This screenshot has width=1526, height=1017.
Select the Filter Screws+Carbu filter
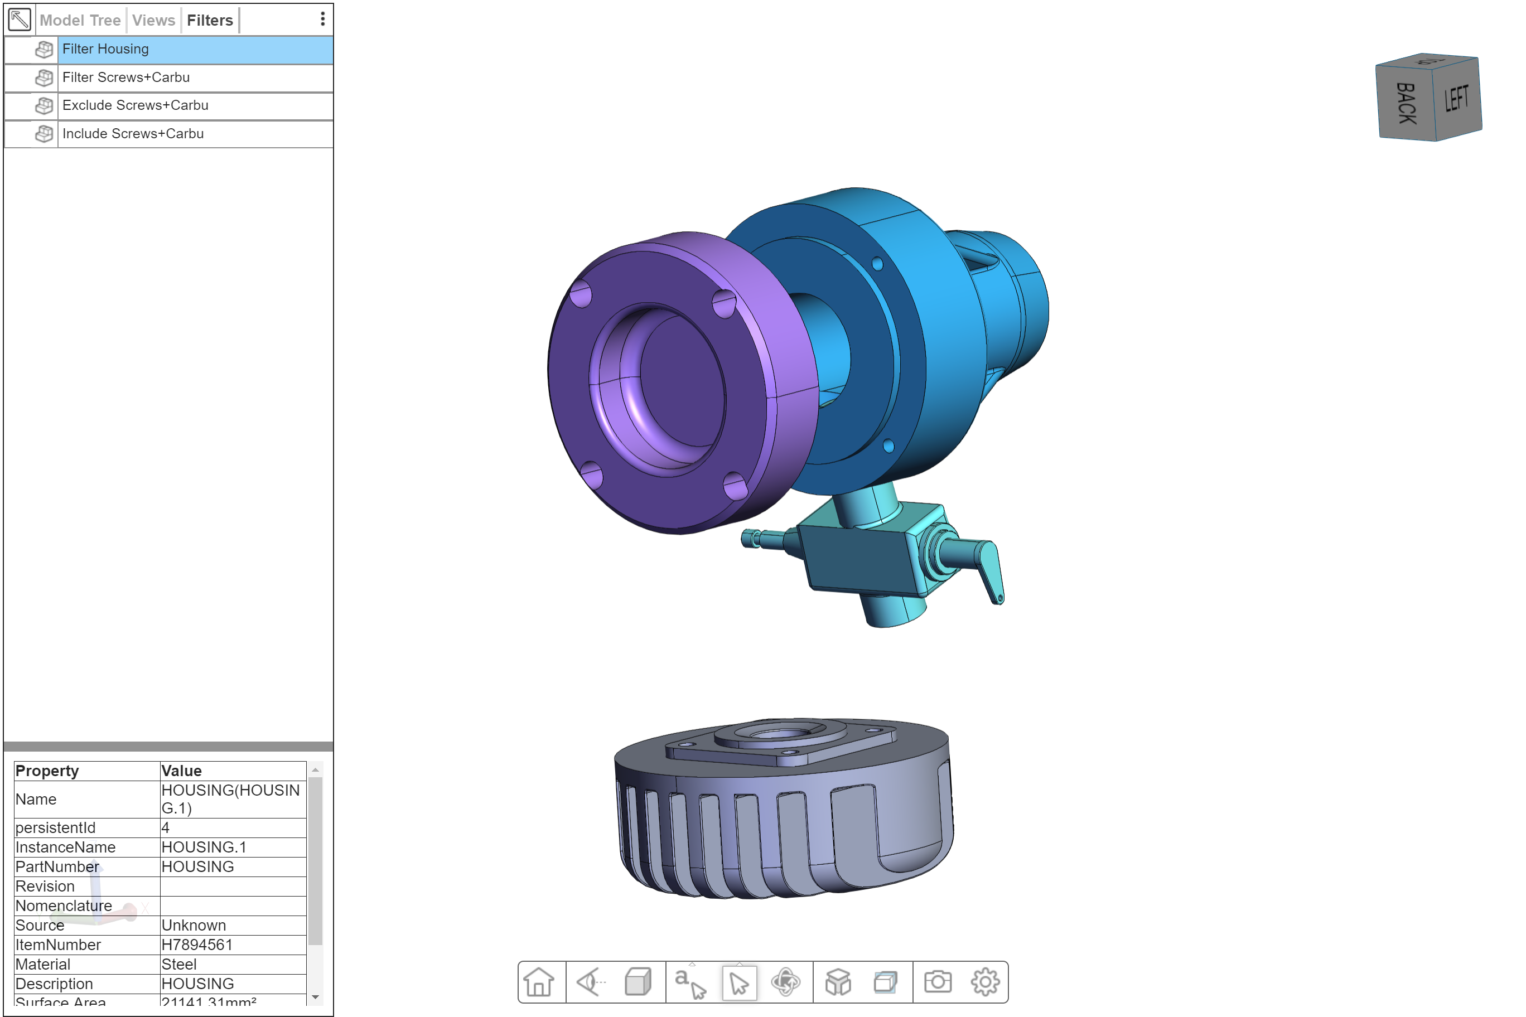(126, 77)
